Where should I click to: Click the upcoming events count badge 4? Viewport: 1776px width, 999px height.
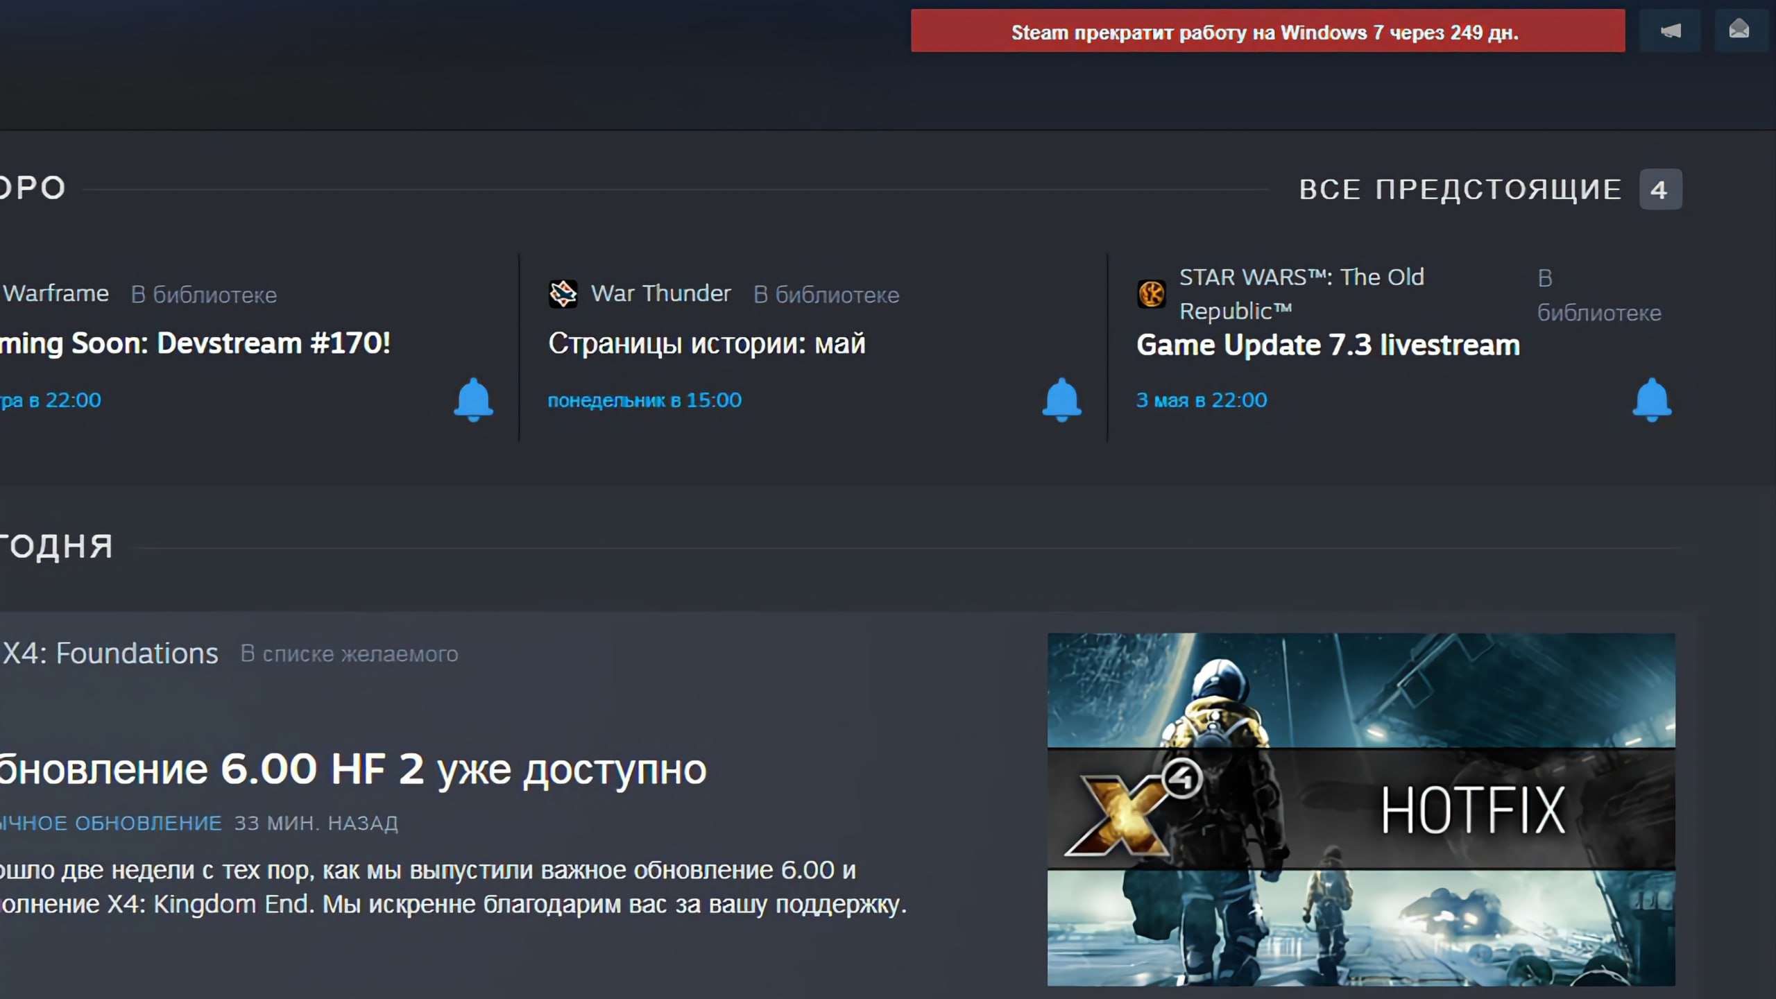1660,189
